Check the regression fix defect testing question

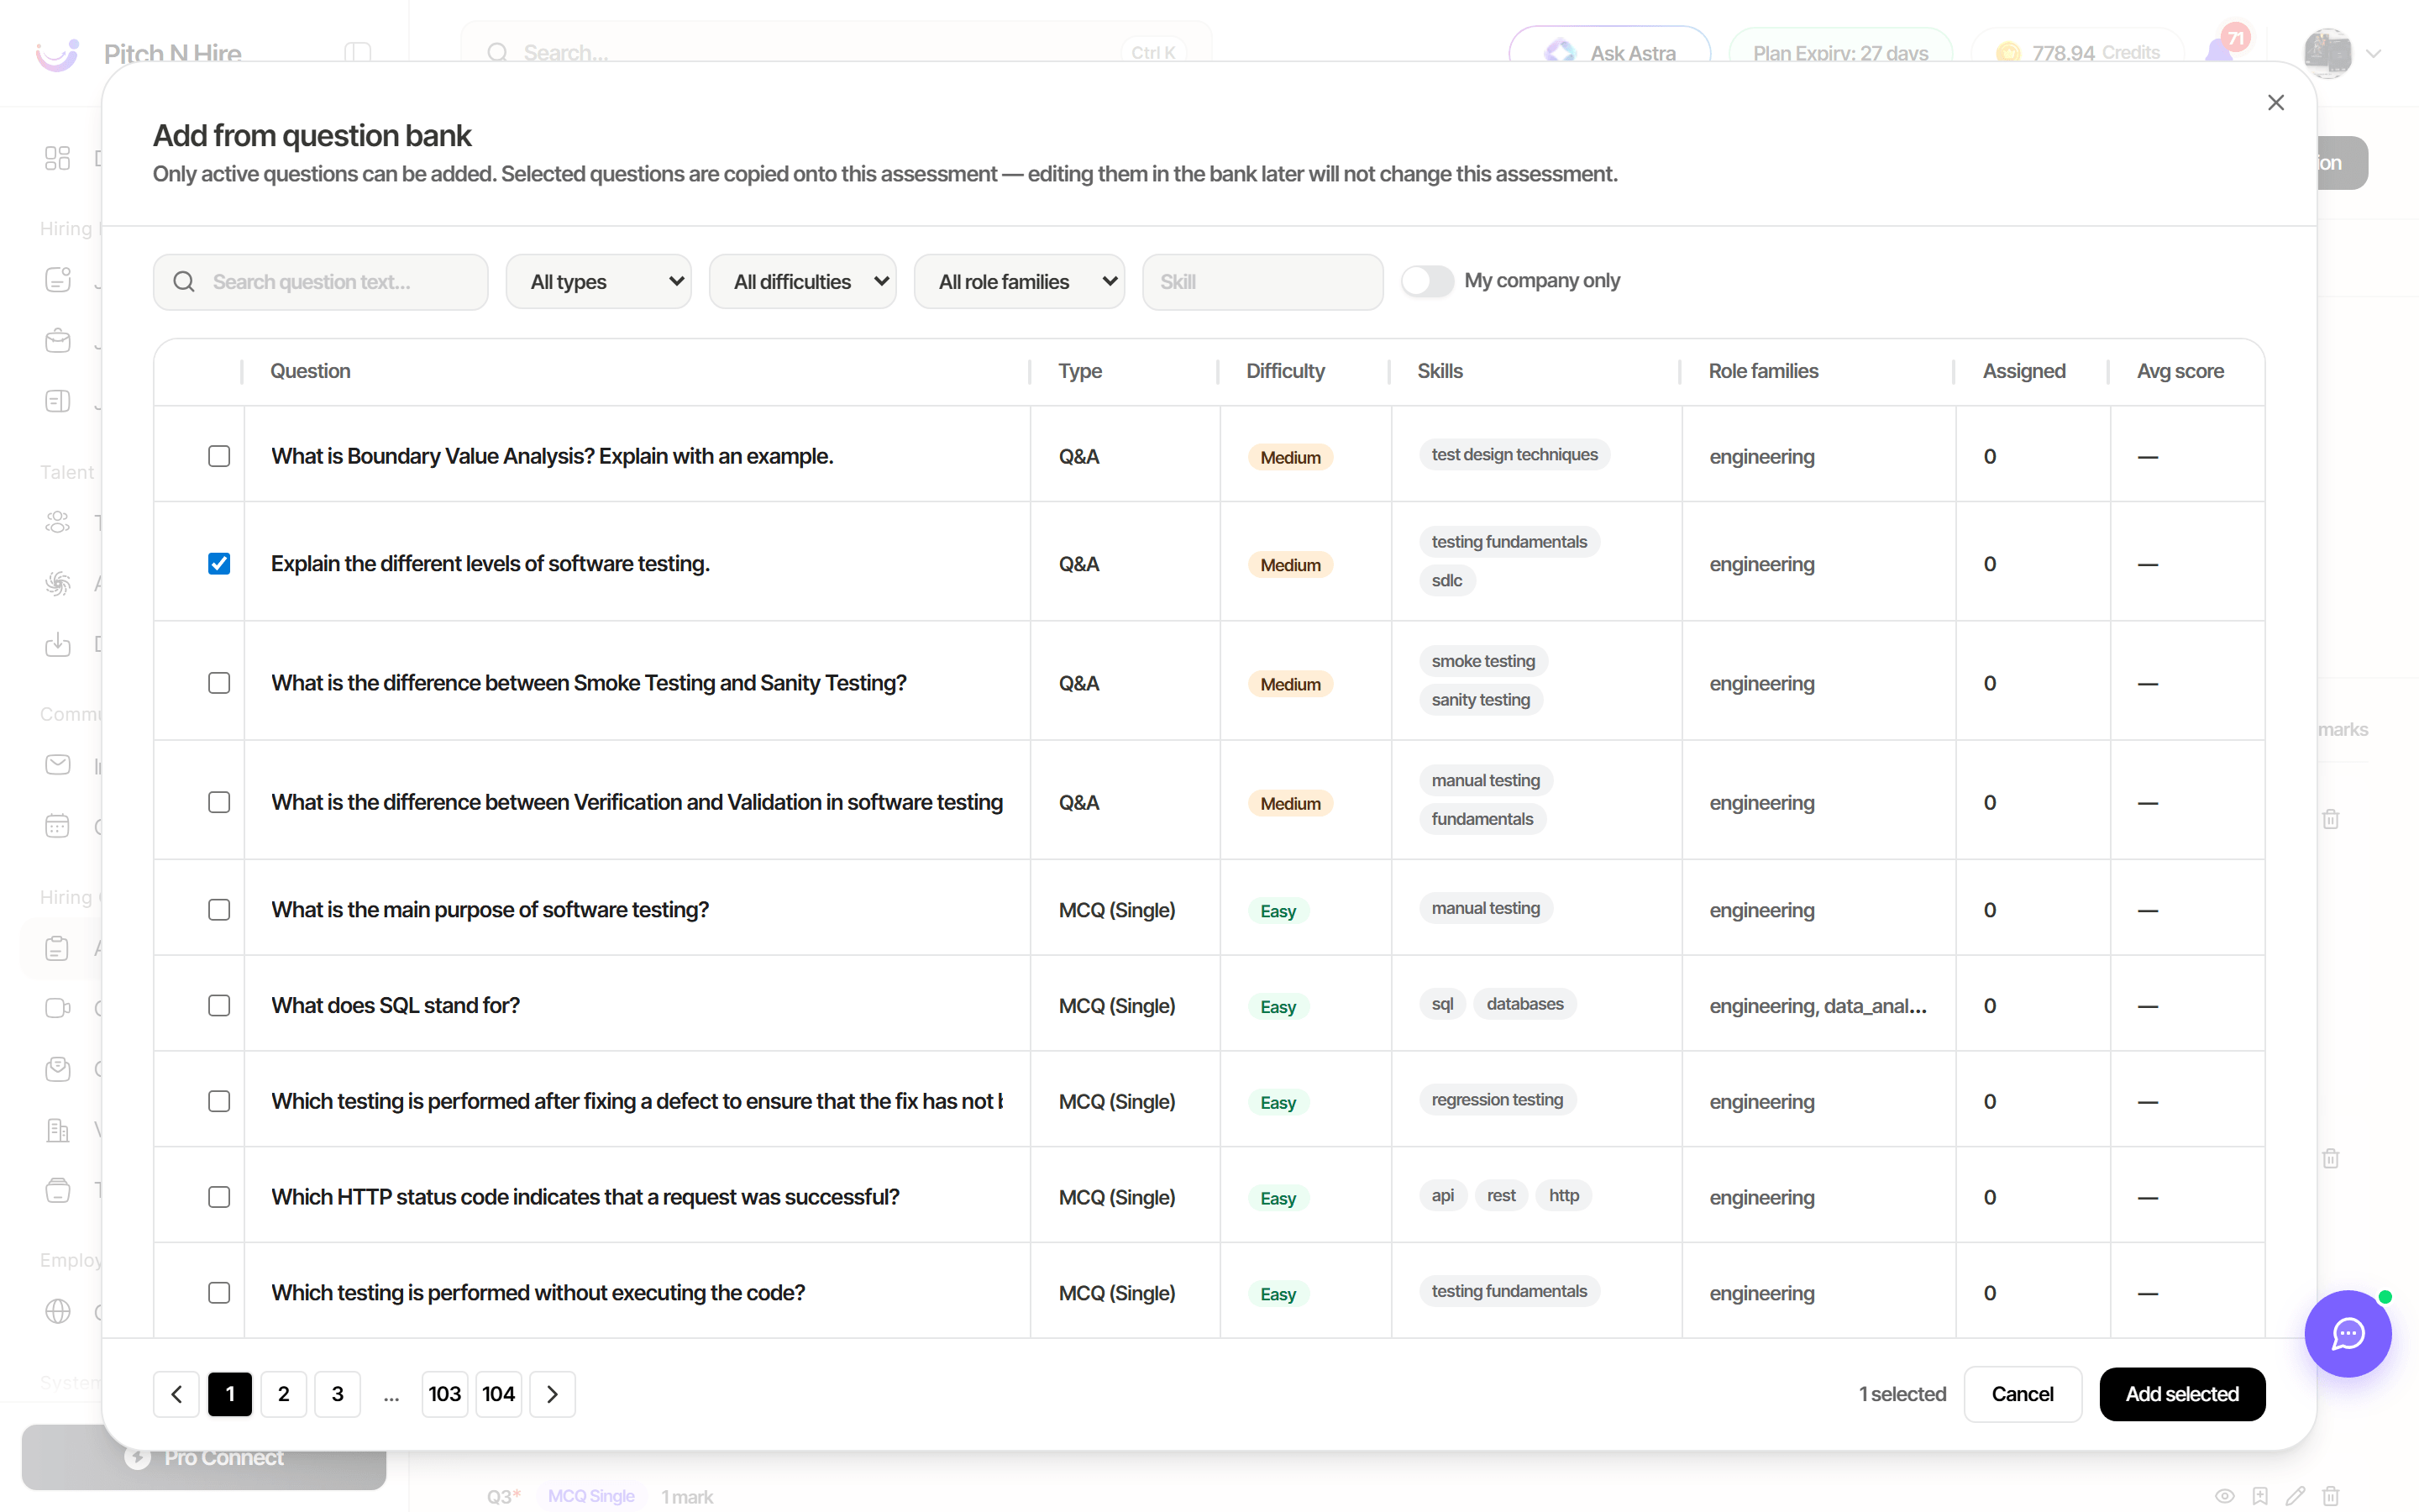click(x=219, y=1101)
